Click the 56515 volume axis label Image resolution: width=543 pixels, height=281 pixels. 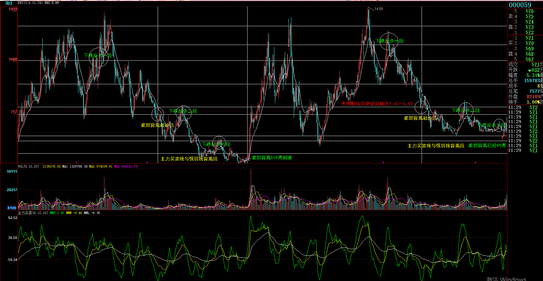[12, 172]
